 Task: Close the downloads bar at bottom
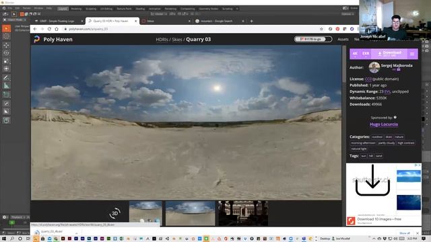click(x=418, y=233)
